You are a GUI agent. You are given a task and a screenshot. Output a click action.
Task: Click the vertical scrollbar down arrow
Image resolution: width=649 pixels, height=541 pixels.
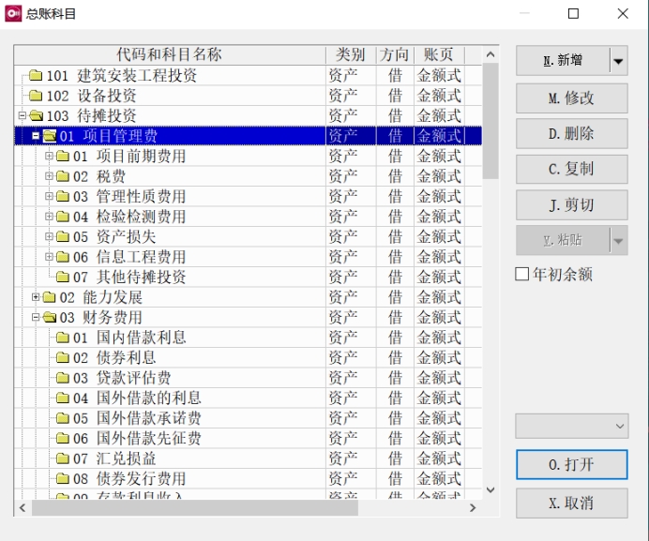491,489
